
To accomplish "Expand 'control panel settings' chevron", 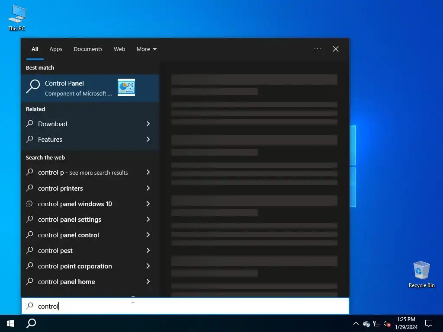I will click(x=148, y=219).
